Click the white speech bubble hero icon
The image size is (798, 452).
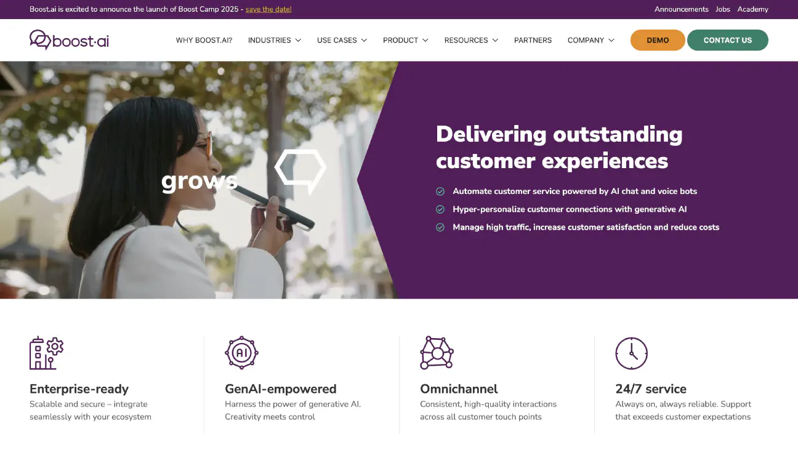(300, 172)
